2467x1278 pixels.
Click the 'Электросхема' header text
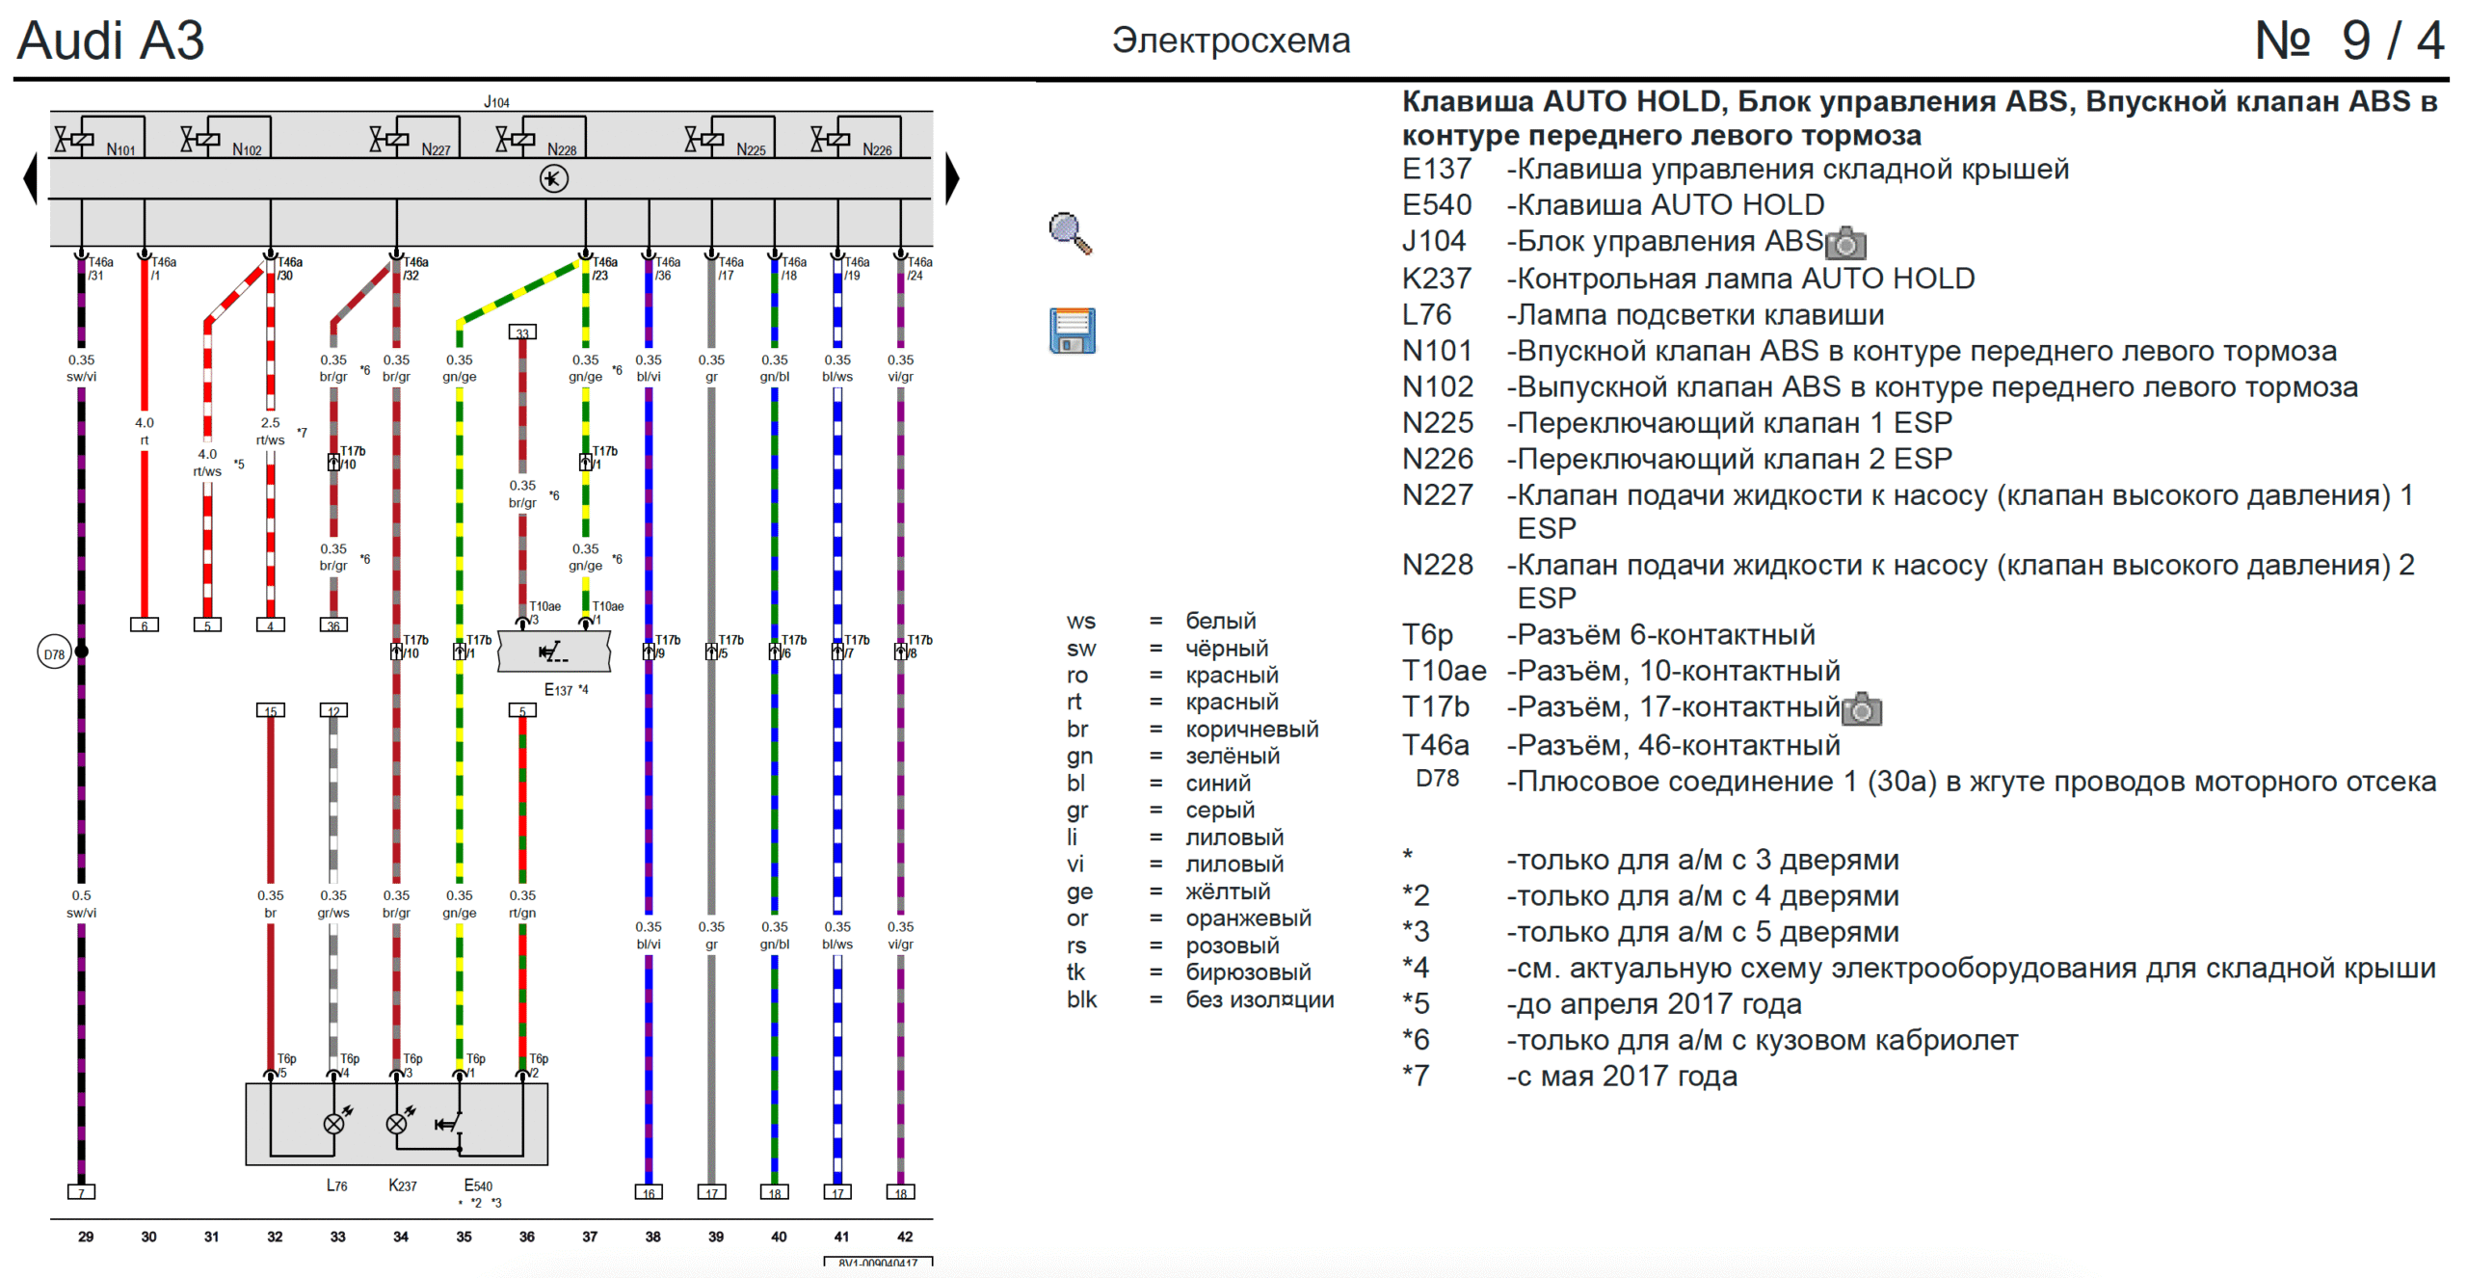pos(1231,40)
